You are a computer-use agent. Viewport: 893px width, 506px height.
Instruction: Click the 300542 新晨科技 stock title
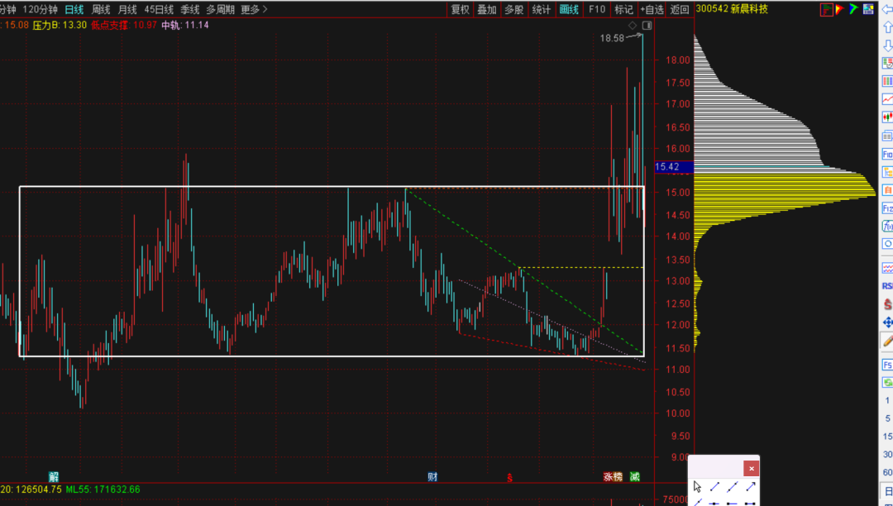coord(732,9)
